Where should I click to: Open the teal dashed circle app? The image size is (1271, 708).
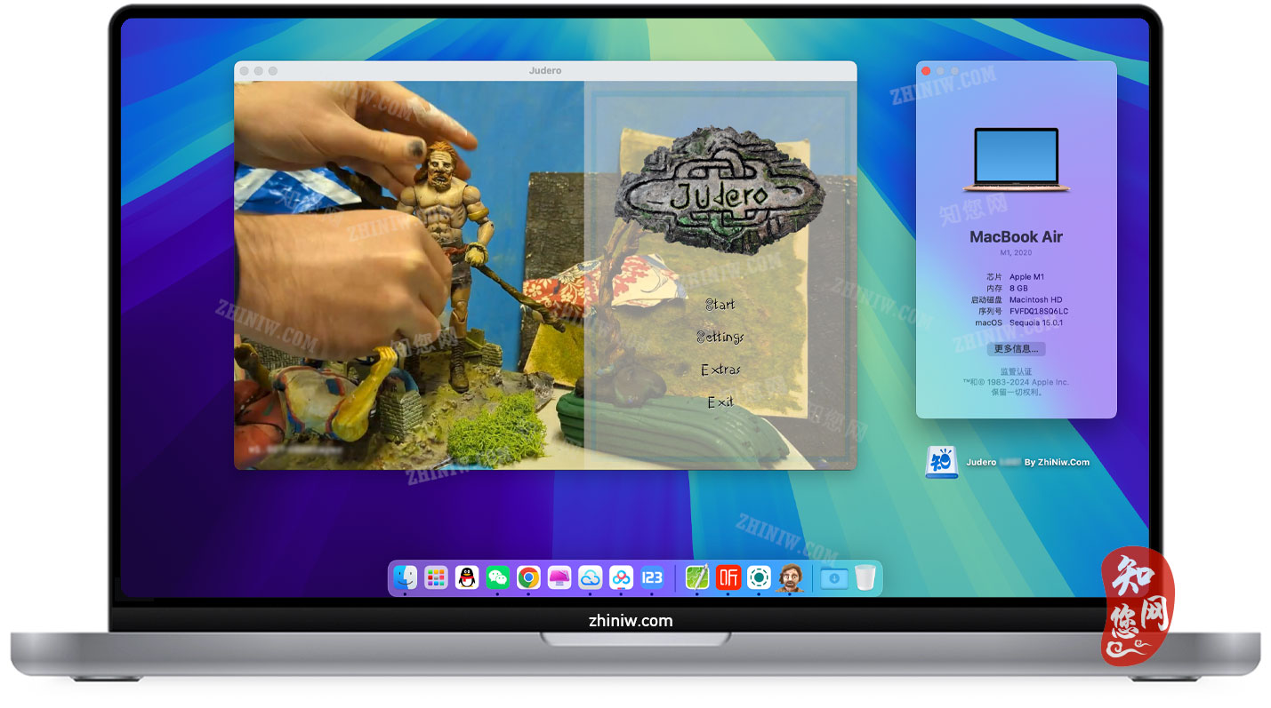click(759, 577)
